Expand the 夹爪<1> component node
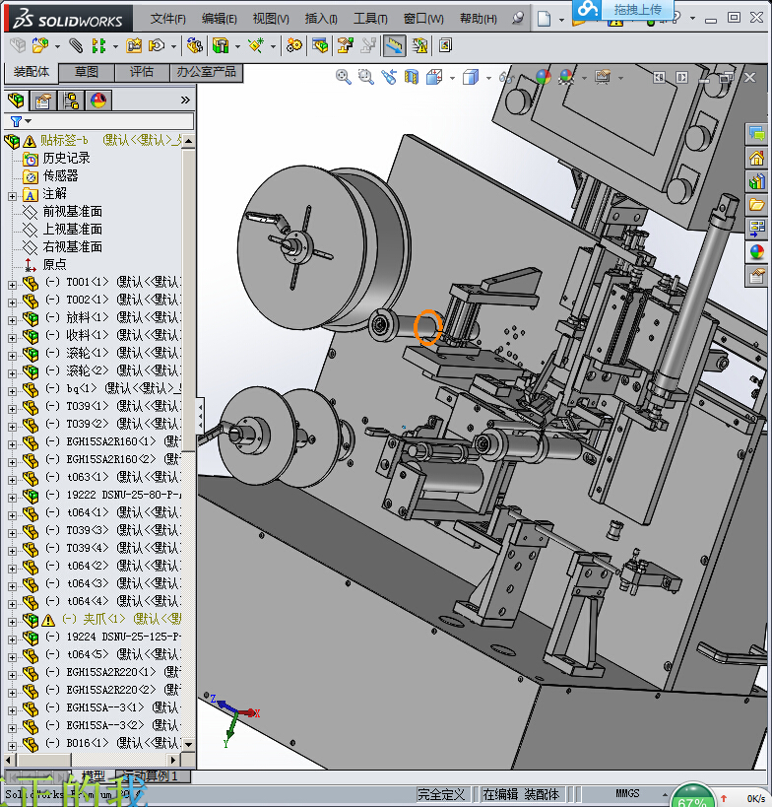This screenshot has height=807, width=772. [x=12, y=621]
